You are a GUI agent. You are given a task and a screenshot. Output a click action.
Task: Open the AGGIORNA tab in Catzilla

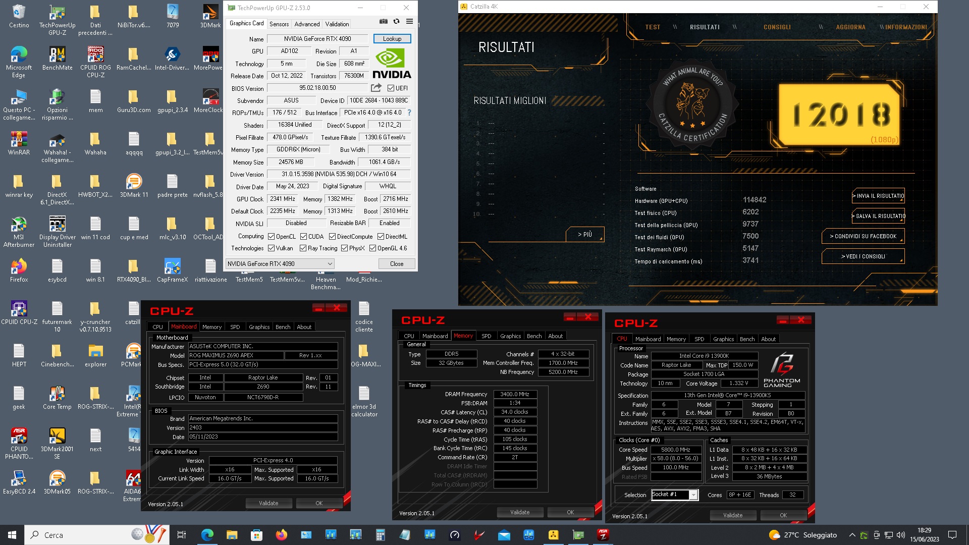(x=850, y=27)
